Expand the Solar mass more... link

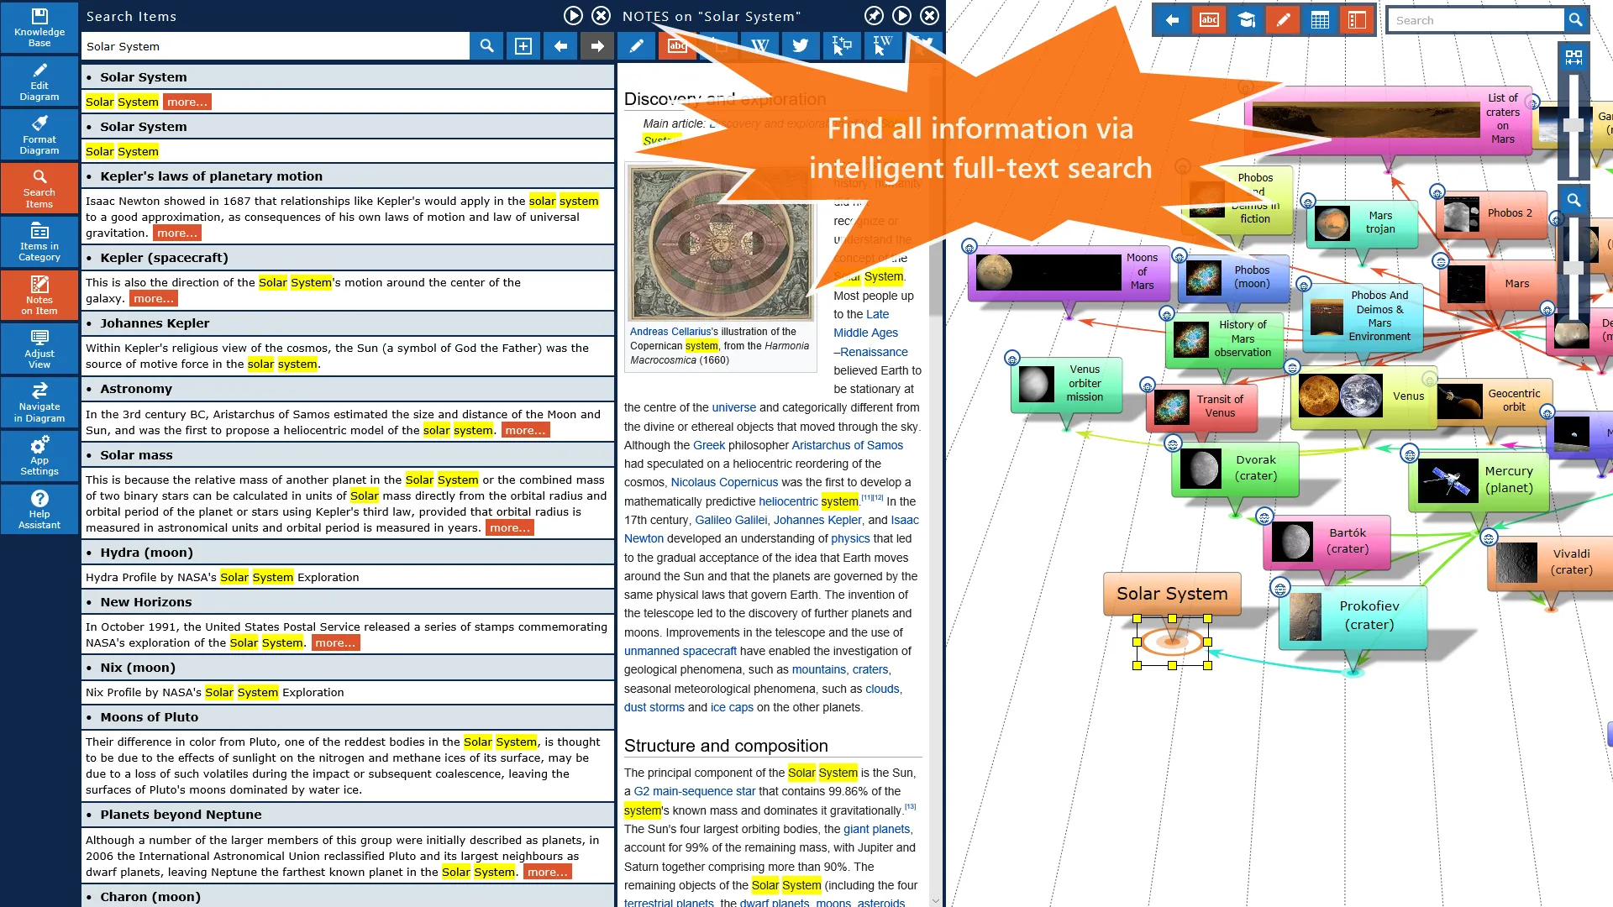tap(508, 527)
